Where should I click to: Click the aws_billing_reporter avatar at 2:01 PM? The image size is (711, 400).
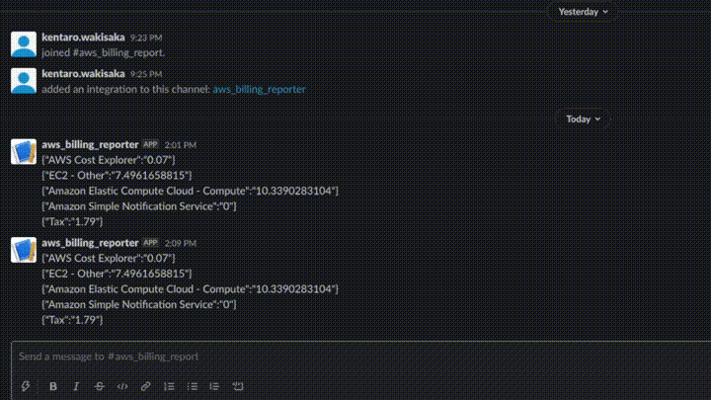pyautogui.click(x=24, y=151)
